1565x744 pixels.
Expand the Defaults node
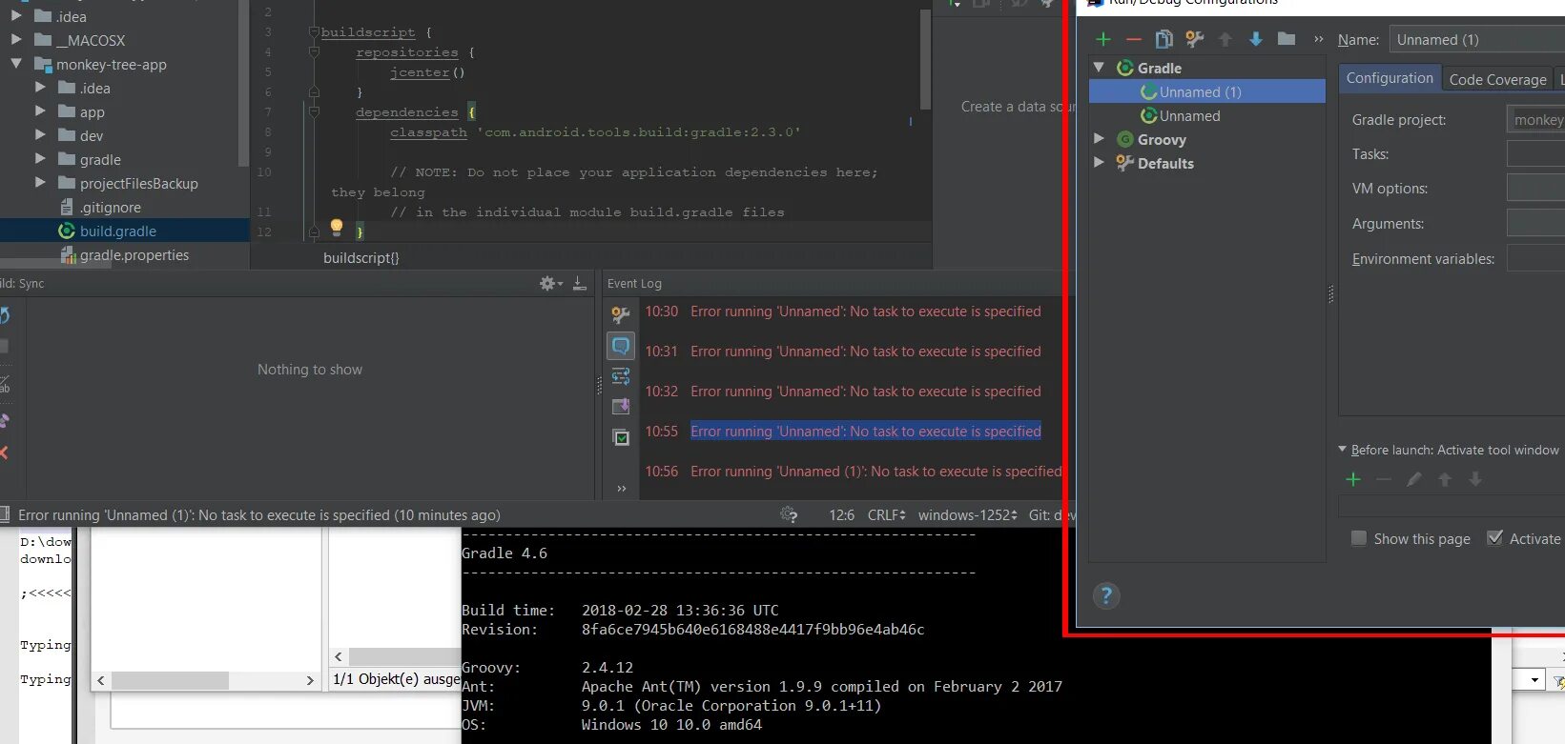coord(1099,163)
